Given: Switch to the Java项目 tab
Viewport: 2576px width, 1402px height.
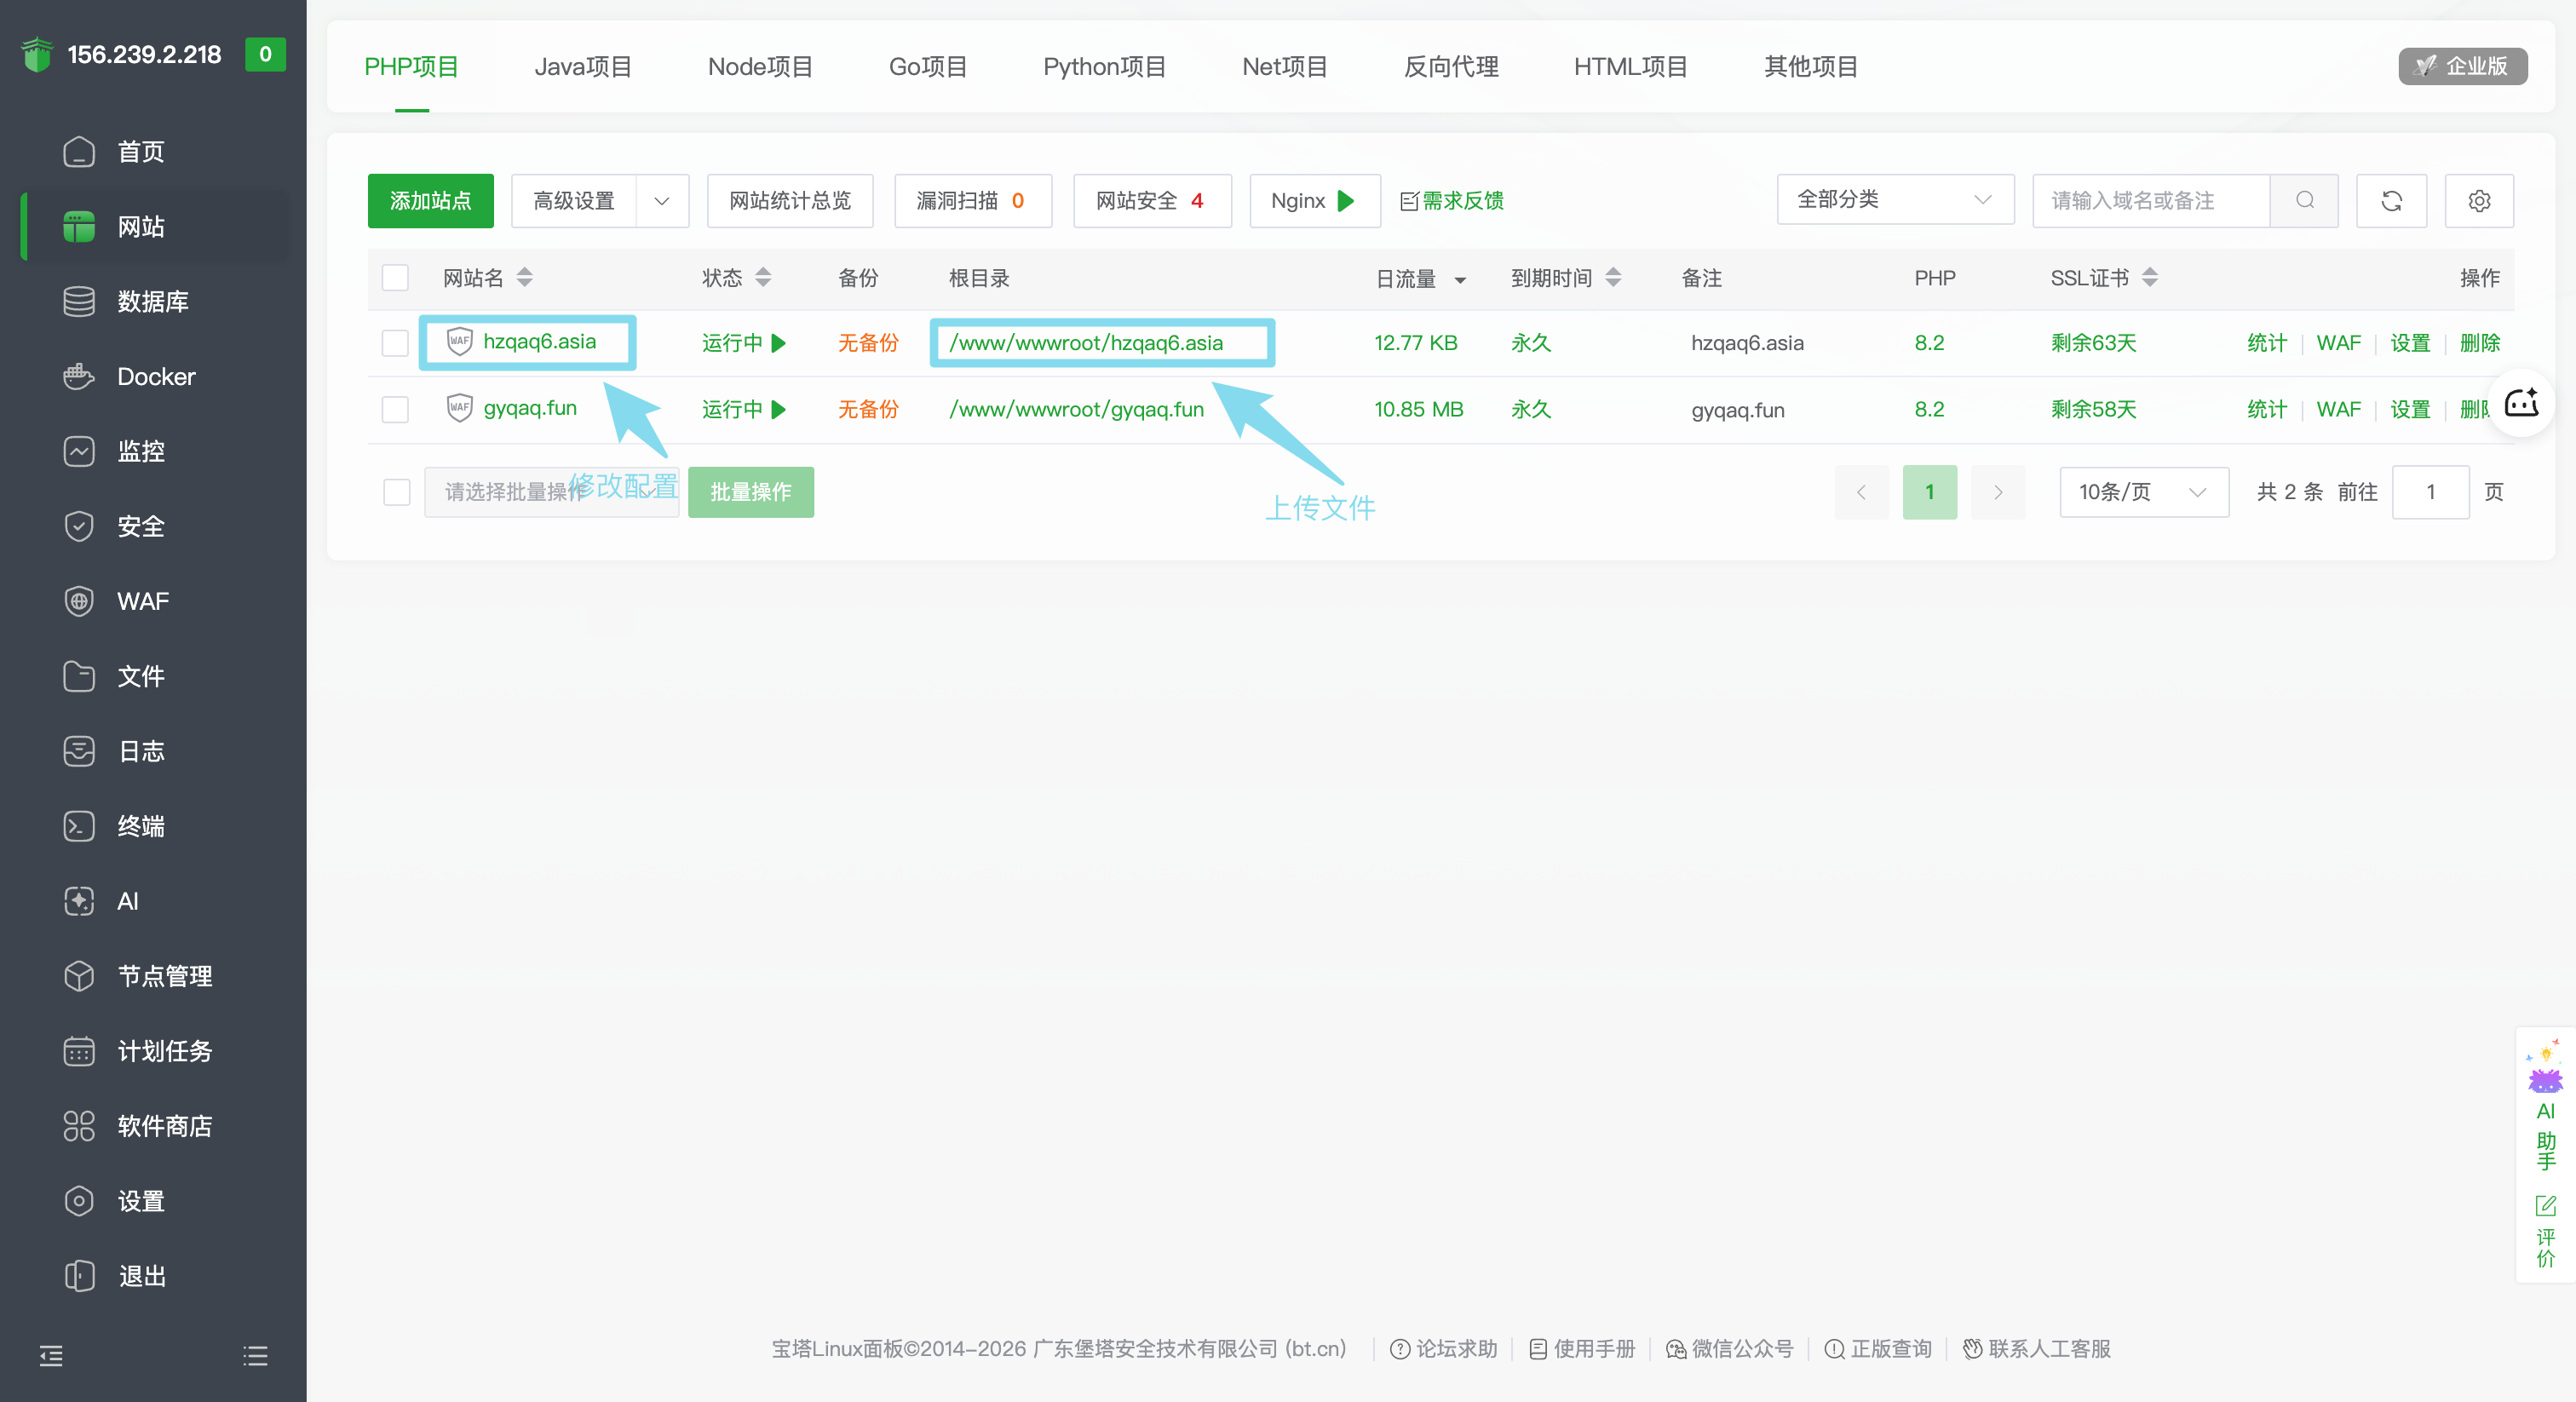Looking at the screenshot, I should (x=583, y=67).
